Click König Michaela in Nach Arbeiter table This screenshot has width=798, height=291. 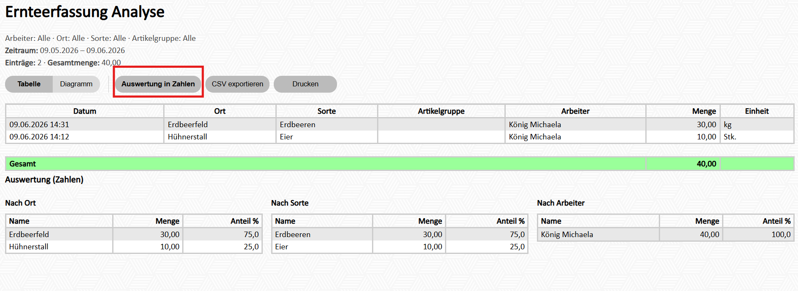[567, 235]
